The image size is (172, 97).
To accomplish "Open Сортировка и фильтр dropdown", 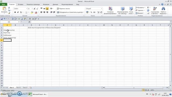I will (x=155, y=11).
